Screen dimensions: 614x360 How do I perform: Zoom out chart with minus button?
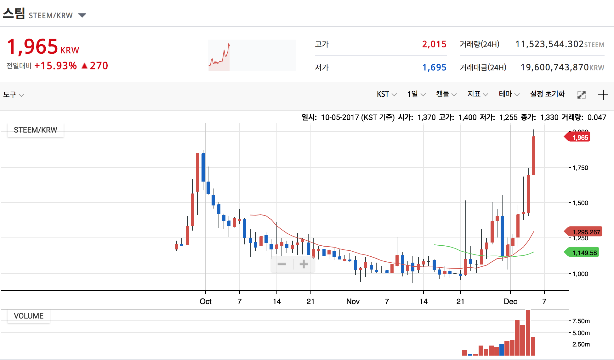[282, 264]
